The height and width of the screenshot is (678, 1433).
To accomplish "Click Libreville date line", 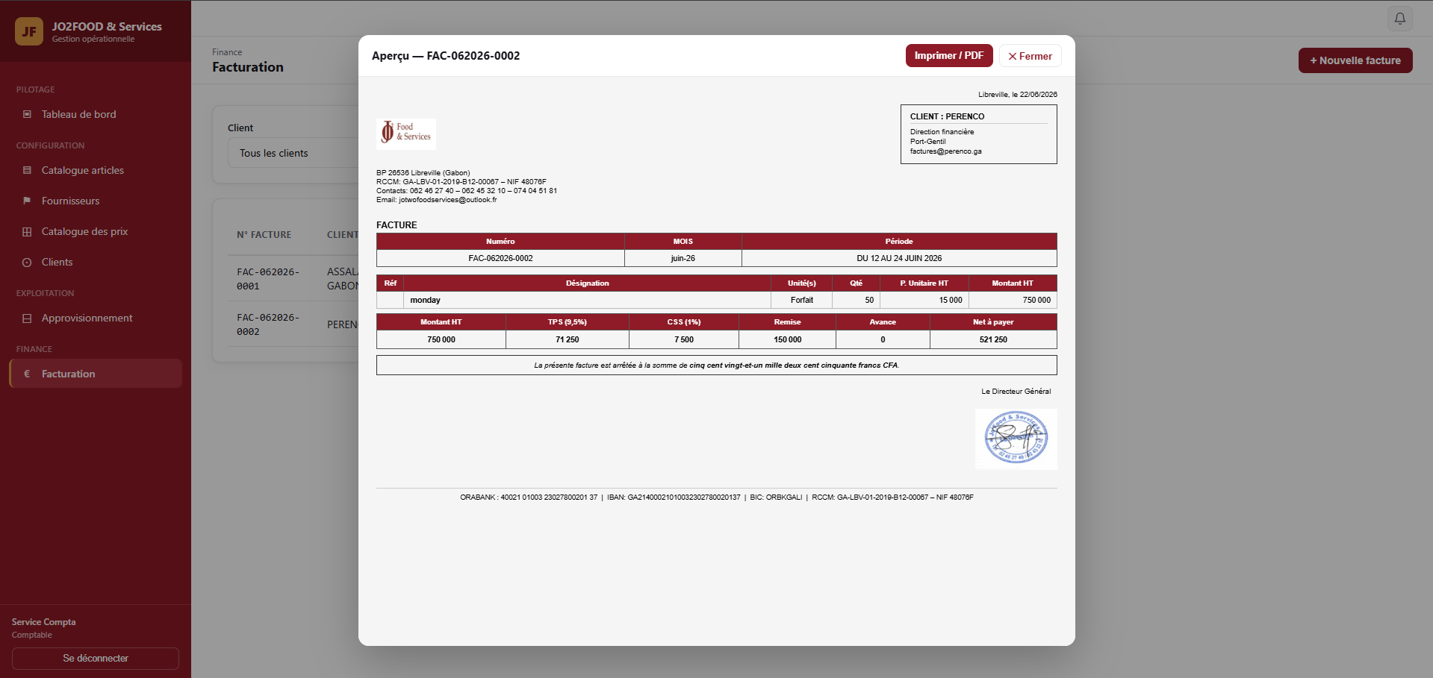I will click(x=1018, y=95).
